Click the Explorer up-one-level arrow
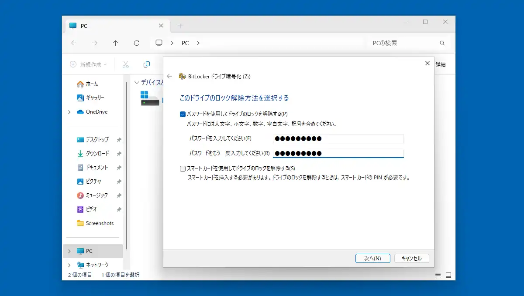The height and width of the screenshot is (296, 524). coord(115,43)
